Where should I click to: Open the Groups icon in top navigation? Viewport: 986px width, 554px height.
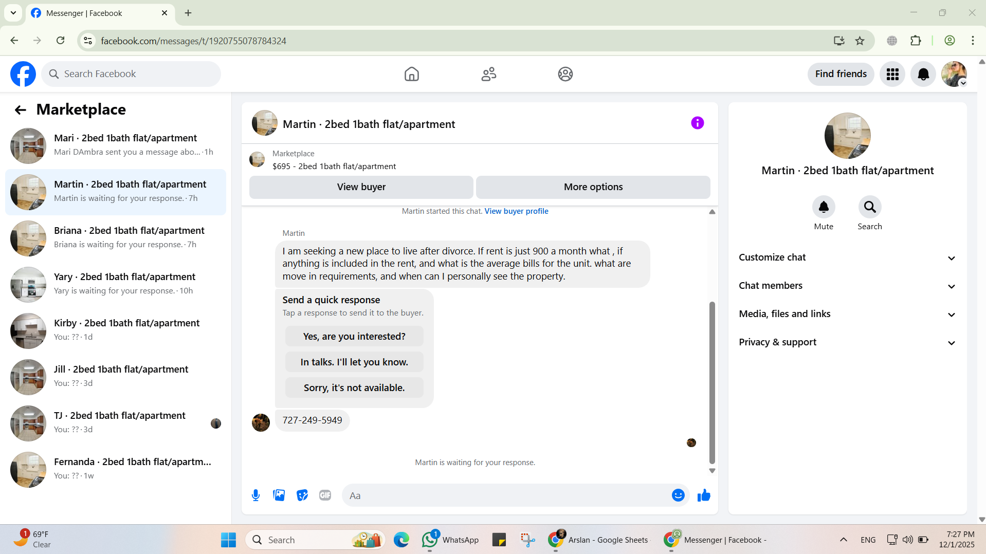pyautogui.click(x=565, y=74)
